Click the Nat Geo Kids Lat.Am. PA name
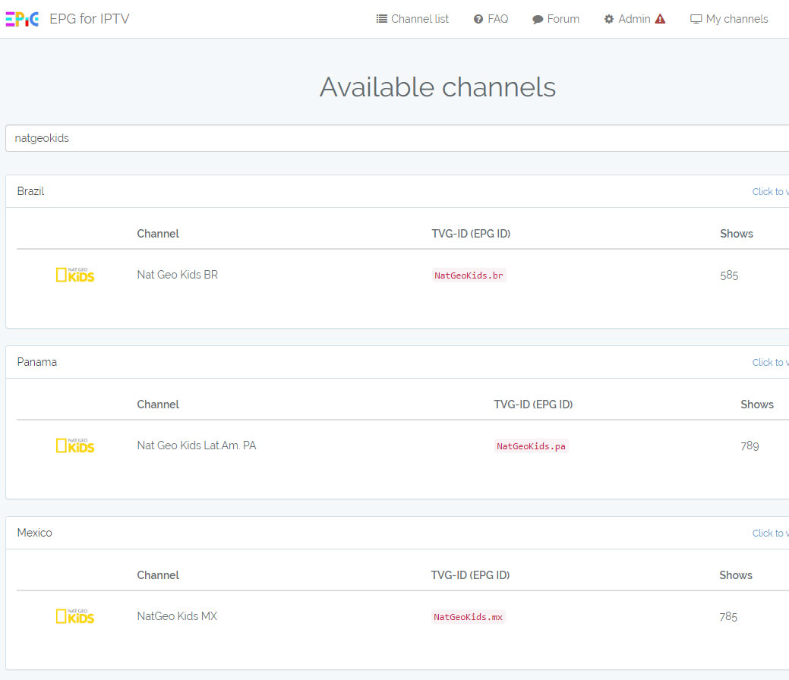 pos(196,445)
